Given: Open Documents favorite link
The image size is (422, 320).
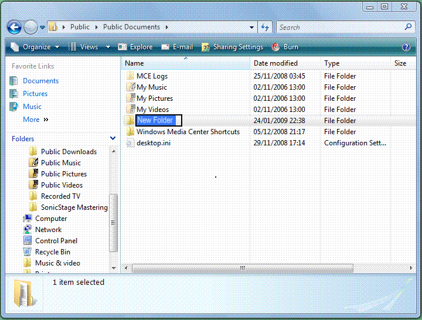Looking at the screenshot, I should (x=40, y=81).
